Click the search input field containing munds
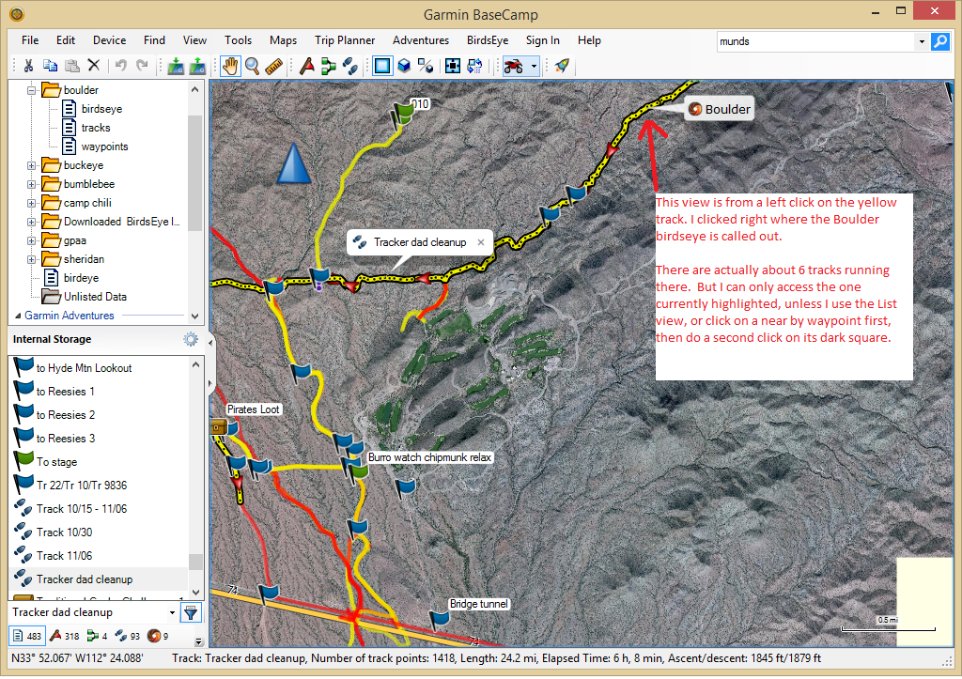Image resolution: width=962 pixels, height=679 pixels. (x=815, y=41)
